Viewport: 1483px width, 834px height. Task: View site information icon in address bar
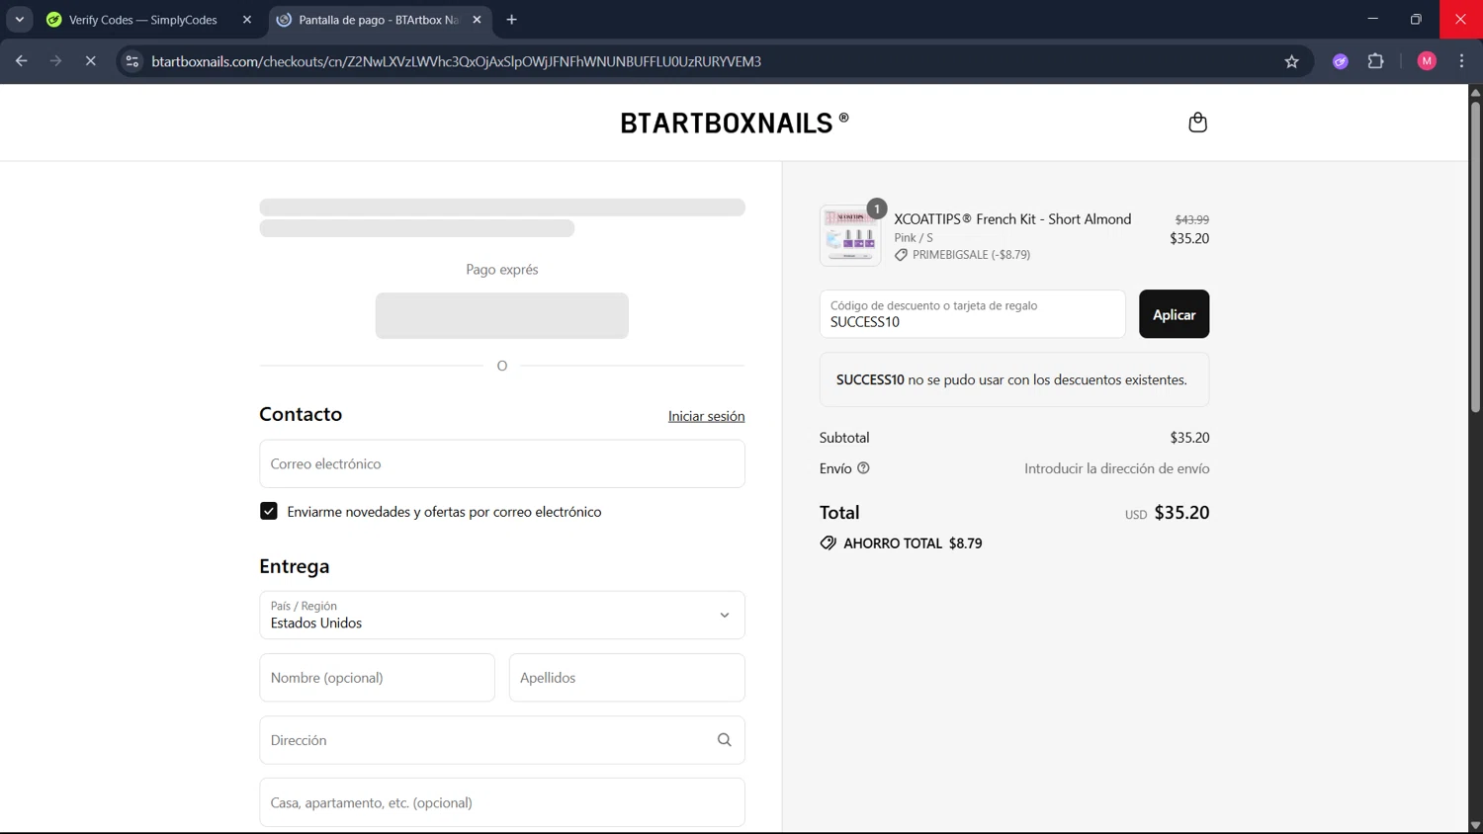pos(131,61)
